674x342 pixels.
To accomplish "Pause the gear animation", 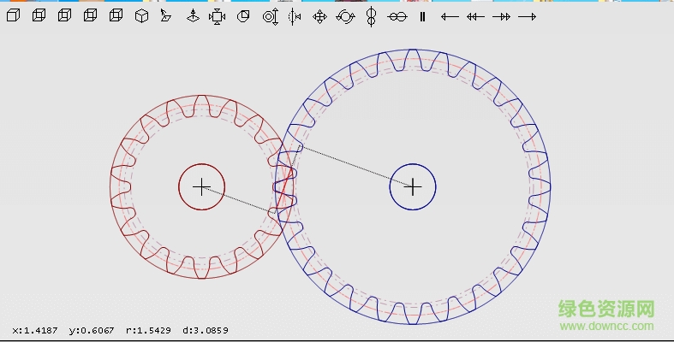I will [422, 15].
